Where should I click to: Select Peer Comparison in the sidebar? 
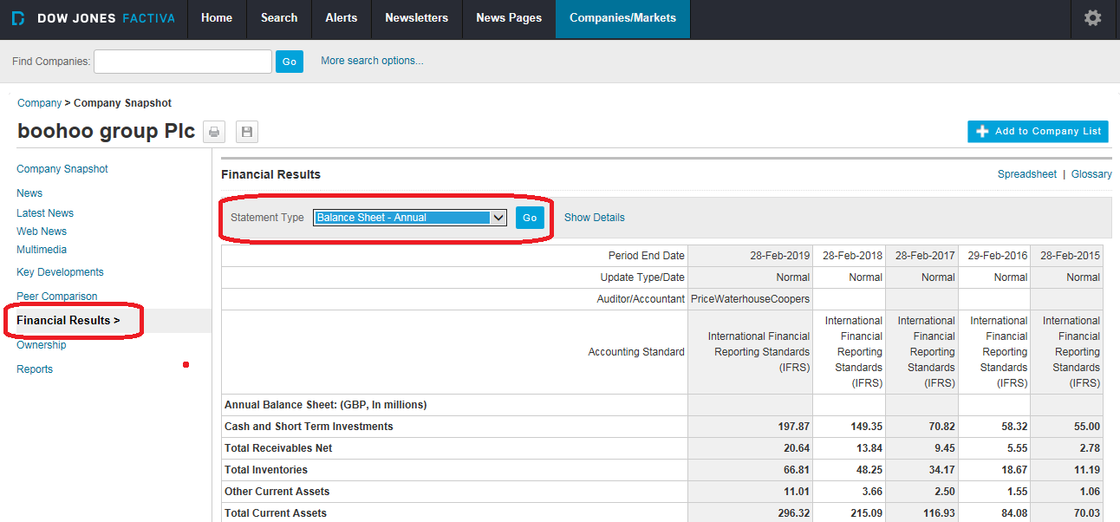click(x=57, y=297)
